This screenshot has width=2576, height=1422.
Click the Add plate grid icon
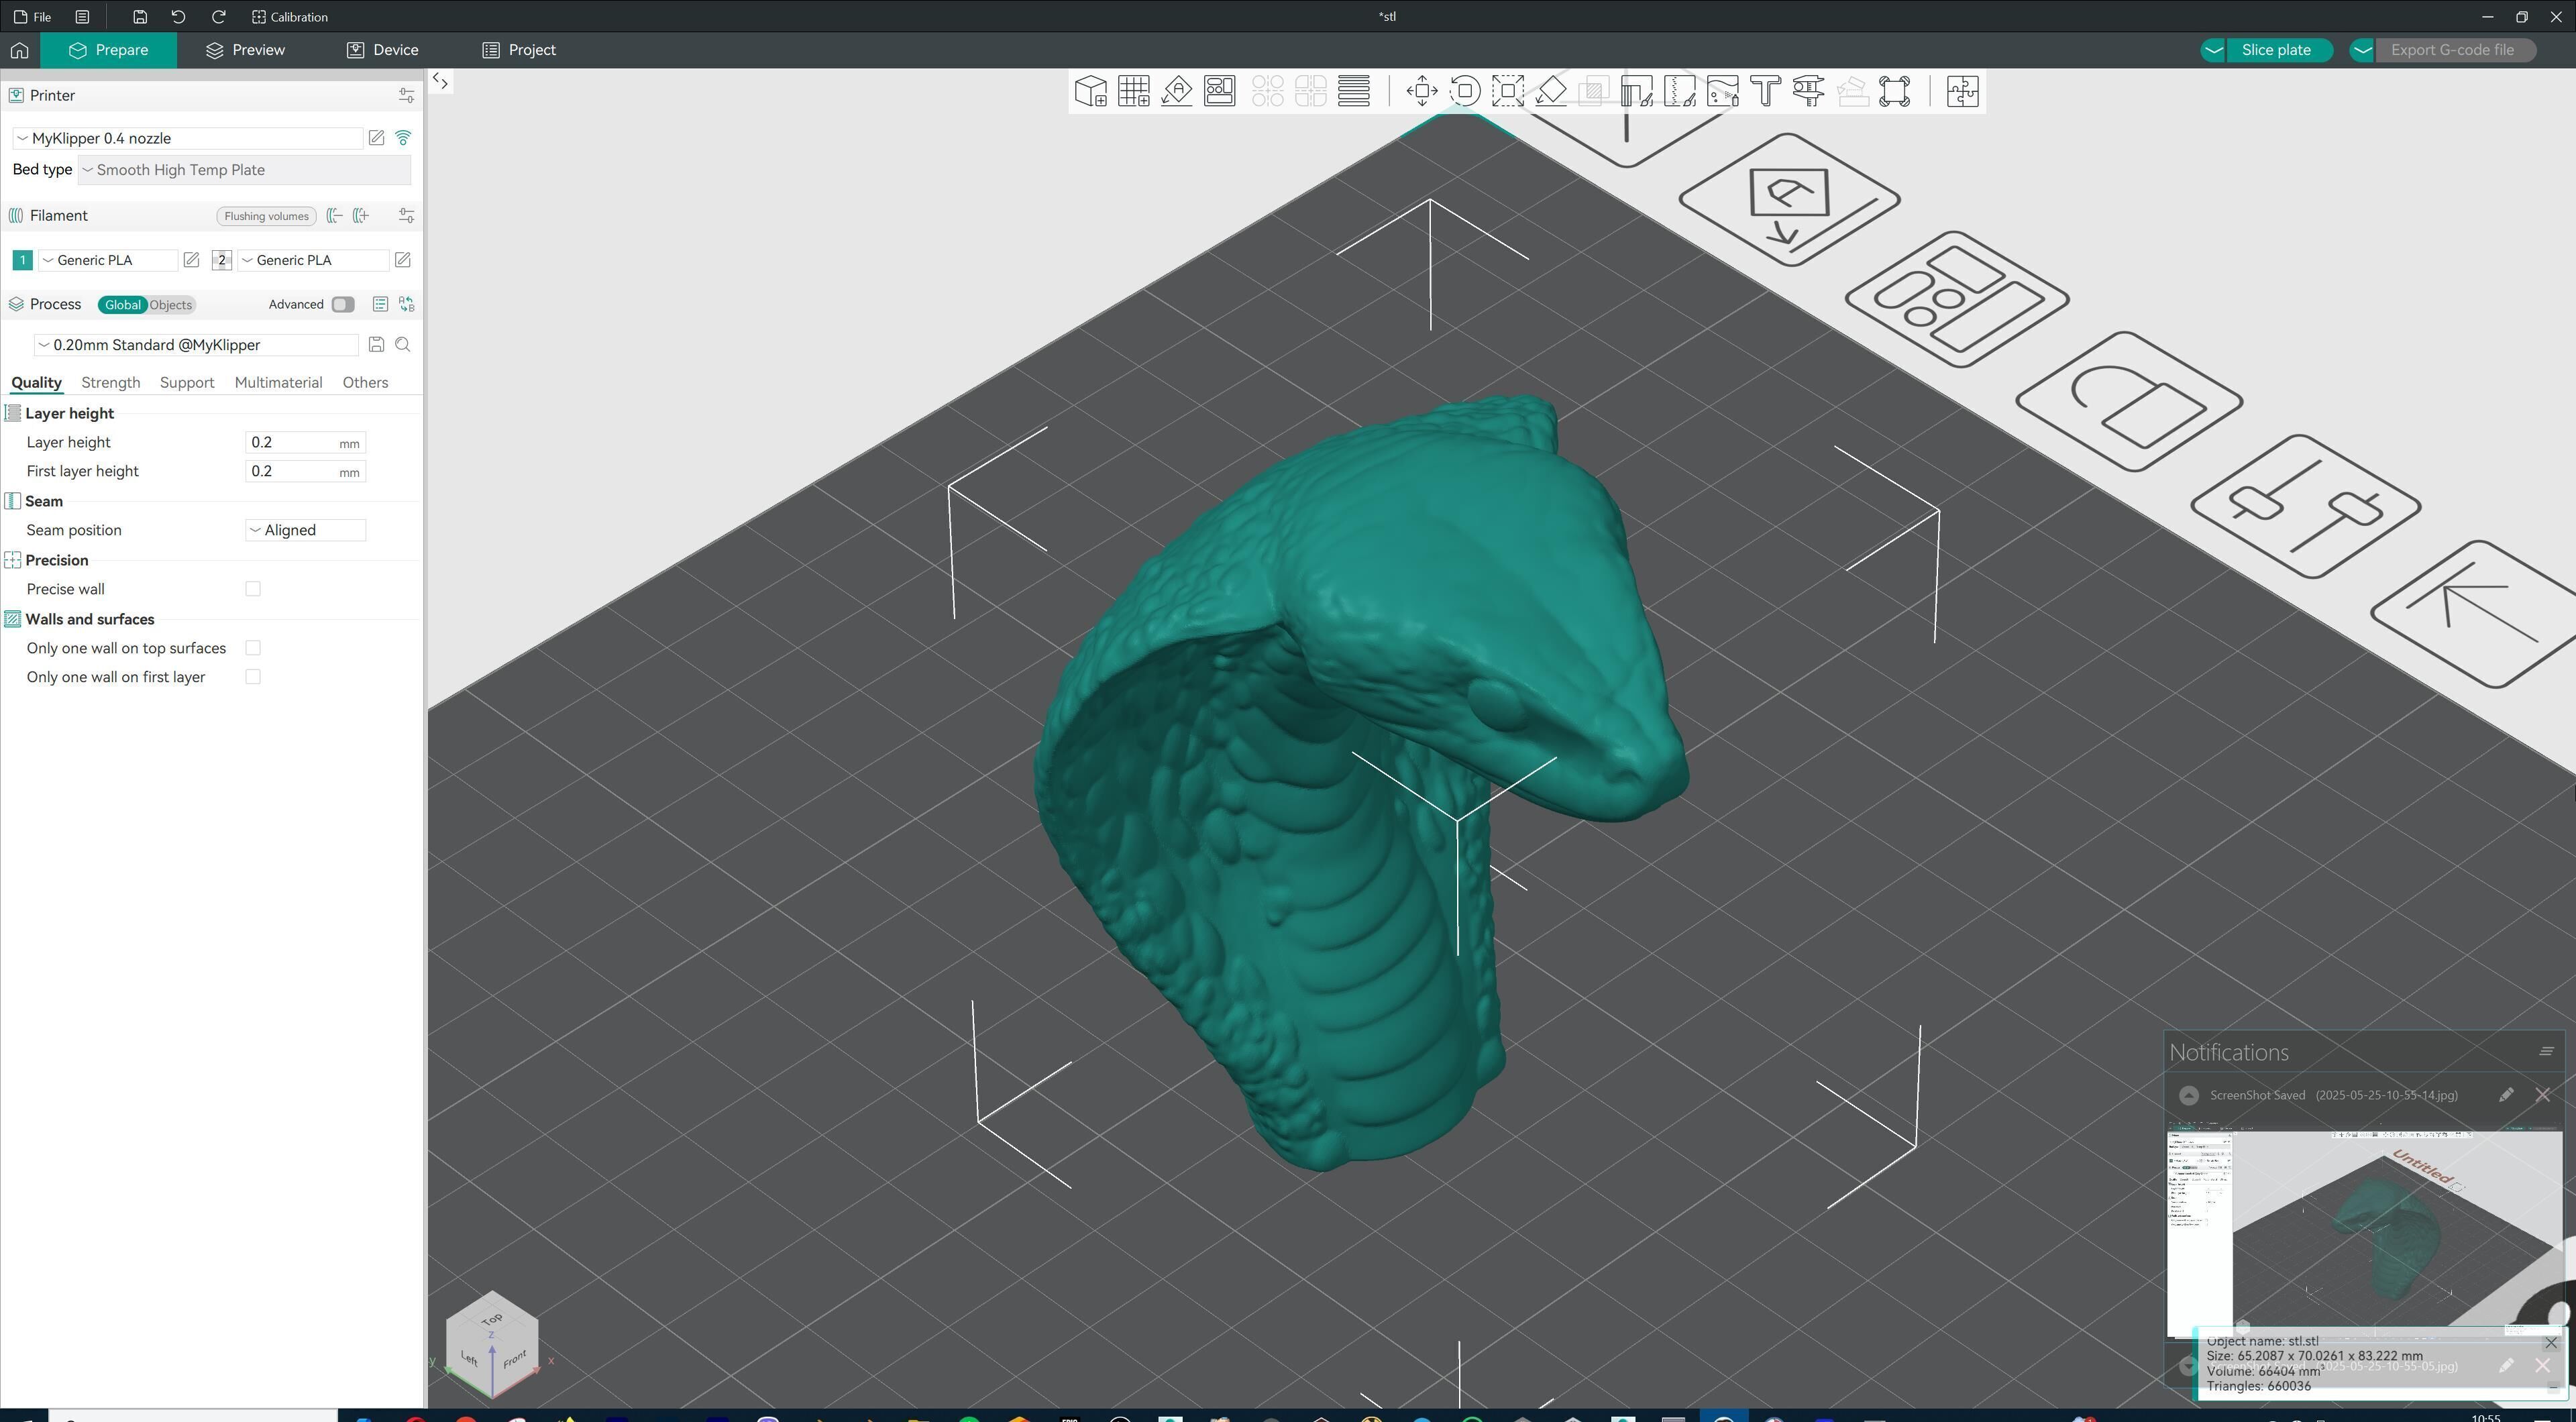point(1133,91)
